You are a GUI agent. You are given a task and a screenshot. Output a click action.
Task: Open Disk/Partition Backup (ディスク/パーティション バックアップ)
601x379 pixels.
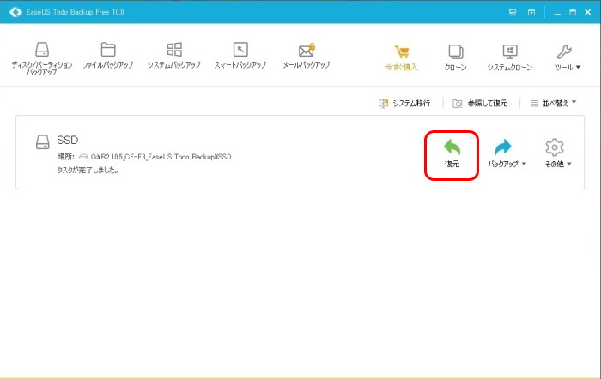42,58
